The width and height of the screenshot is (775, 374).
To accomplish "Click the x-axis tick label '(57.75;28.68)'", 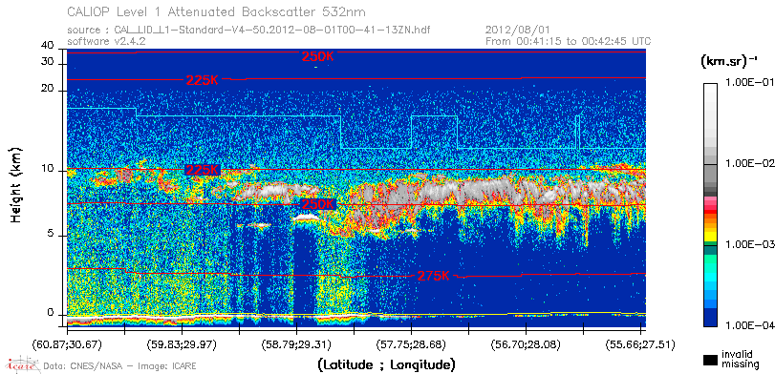I will click(x=411, y=343).
